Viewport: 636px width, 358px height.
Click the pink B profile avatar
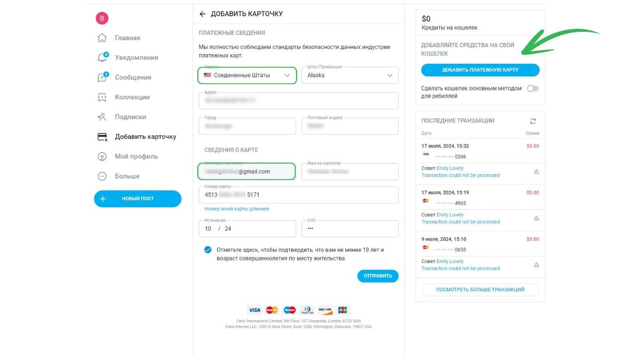click(x=102, y=18)
